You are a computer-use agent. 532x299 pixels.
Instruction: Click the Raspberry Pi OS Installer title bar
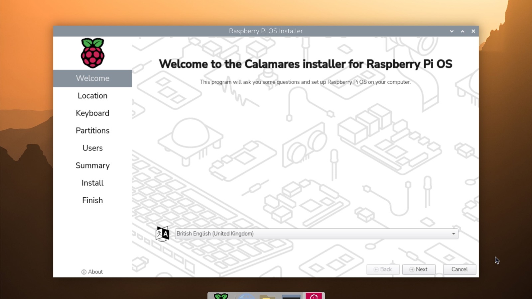pyautogui.click(x=266, y=31)
